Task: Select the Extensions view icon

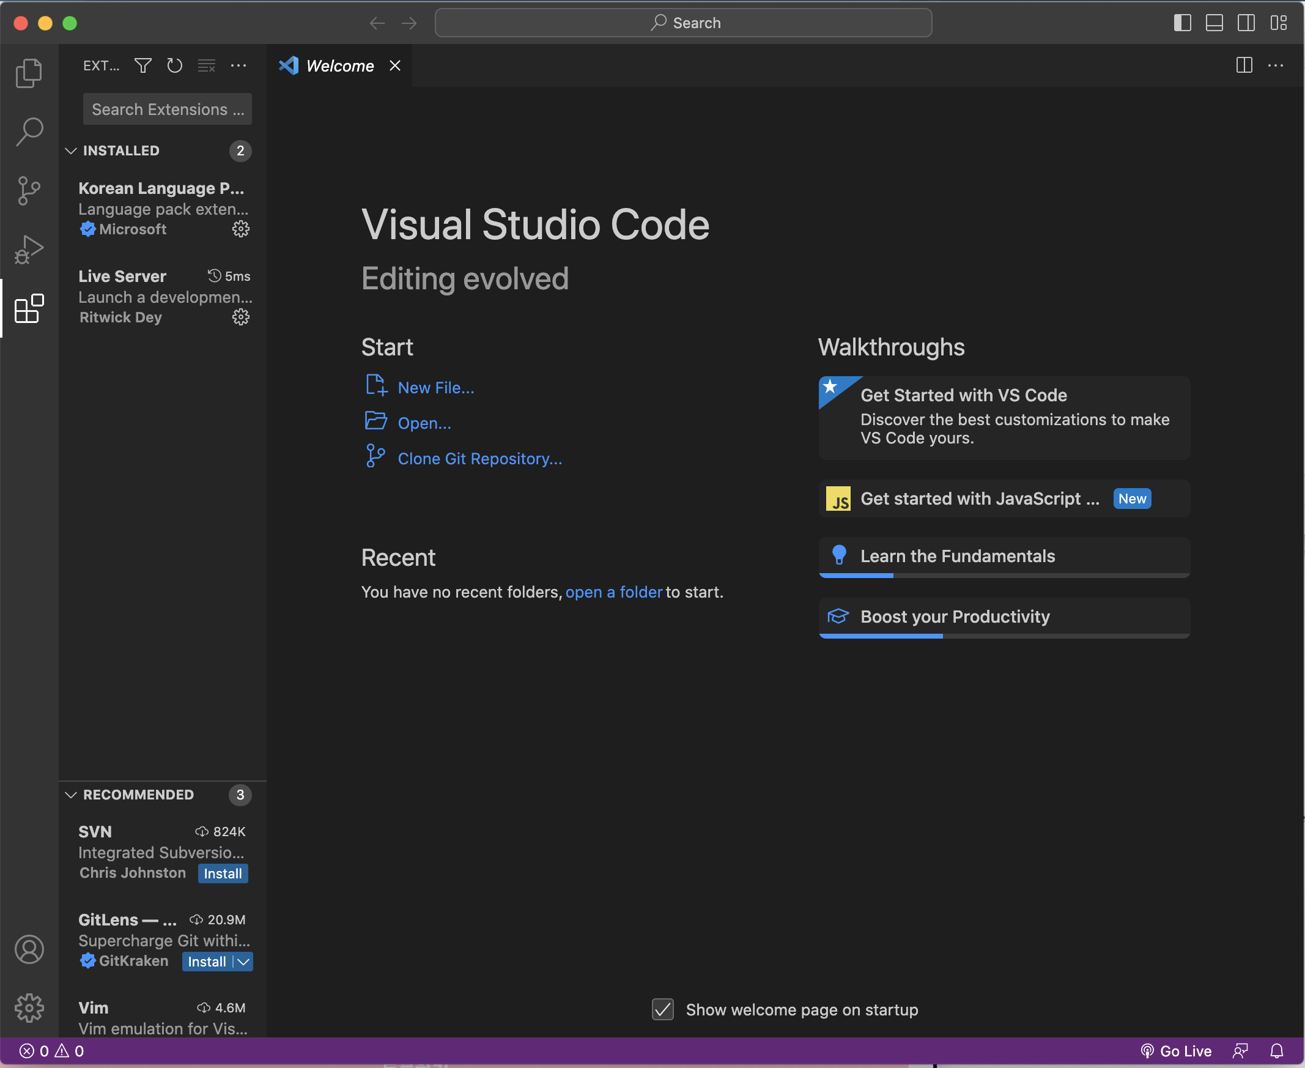Action: pos(29,308)
